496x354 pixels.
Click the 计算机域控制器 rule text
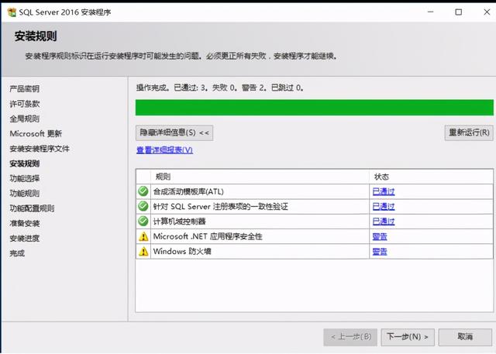(179, 222)
